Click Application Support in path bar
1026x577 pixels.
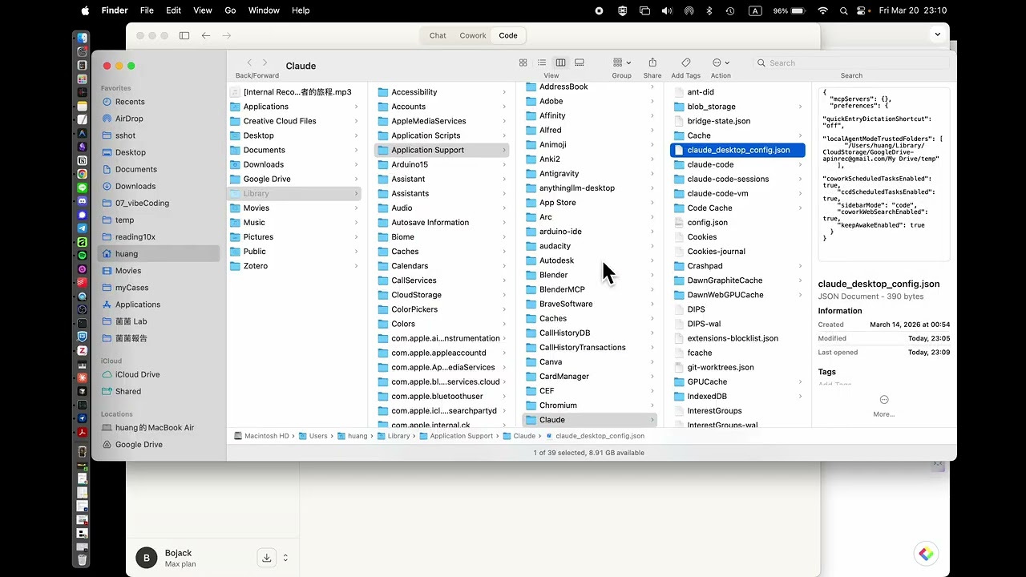(456, 436)
